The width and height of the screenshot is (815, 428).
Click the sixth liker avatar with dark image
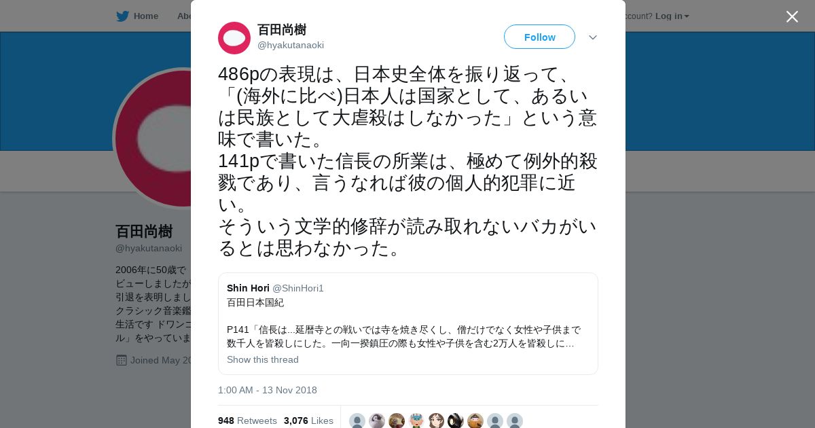[x=456, y=421]
